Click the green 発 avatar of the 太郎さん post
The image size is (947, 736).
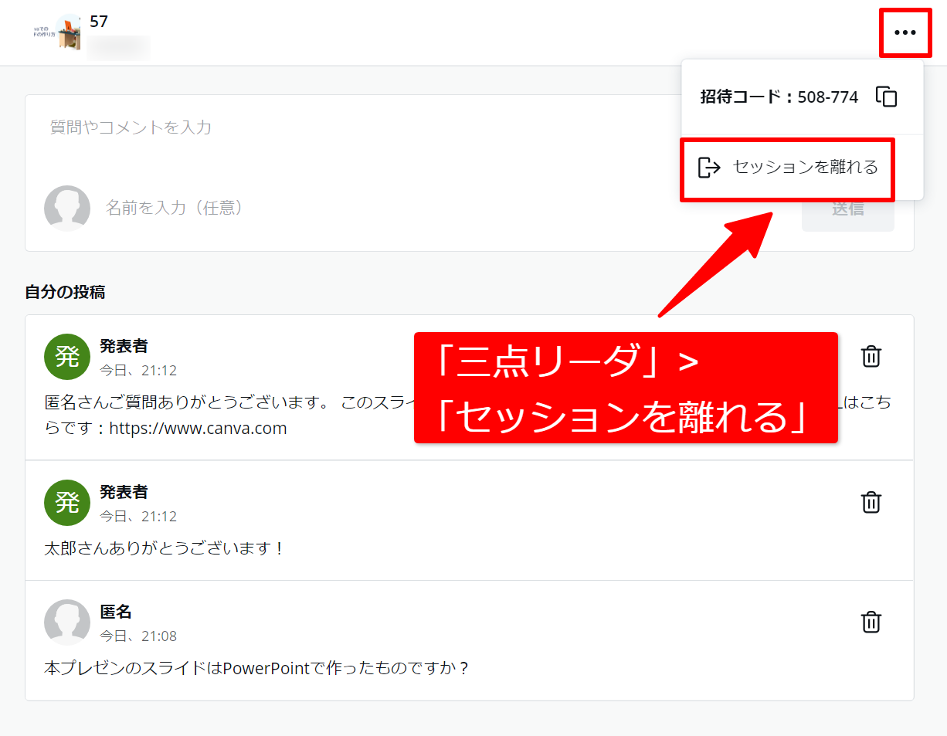pyautogui.click(x=67, y=503)
